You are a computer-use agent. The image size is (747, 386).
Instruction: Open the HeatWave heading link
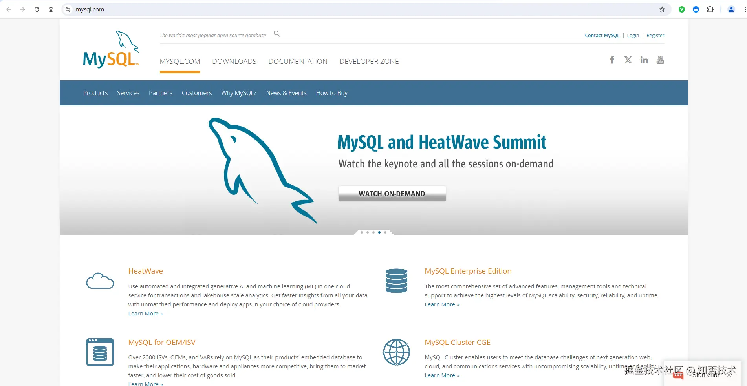[x=145, y=271]
